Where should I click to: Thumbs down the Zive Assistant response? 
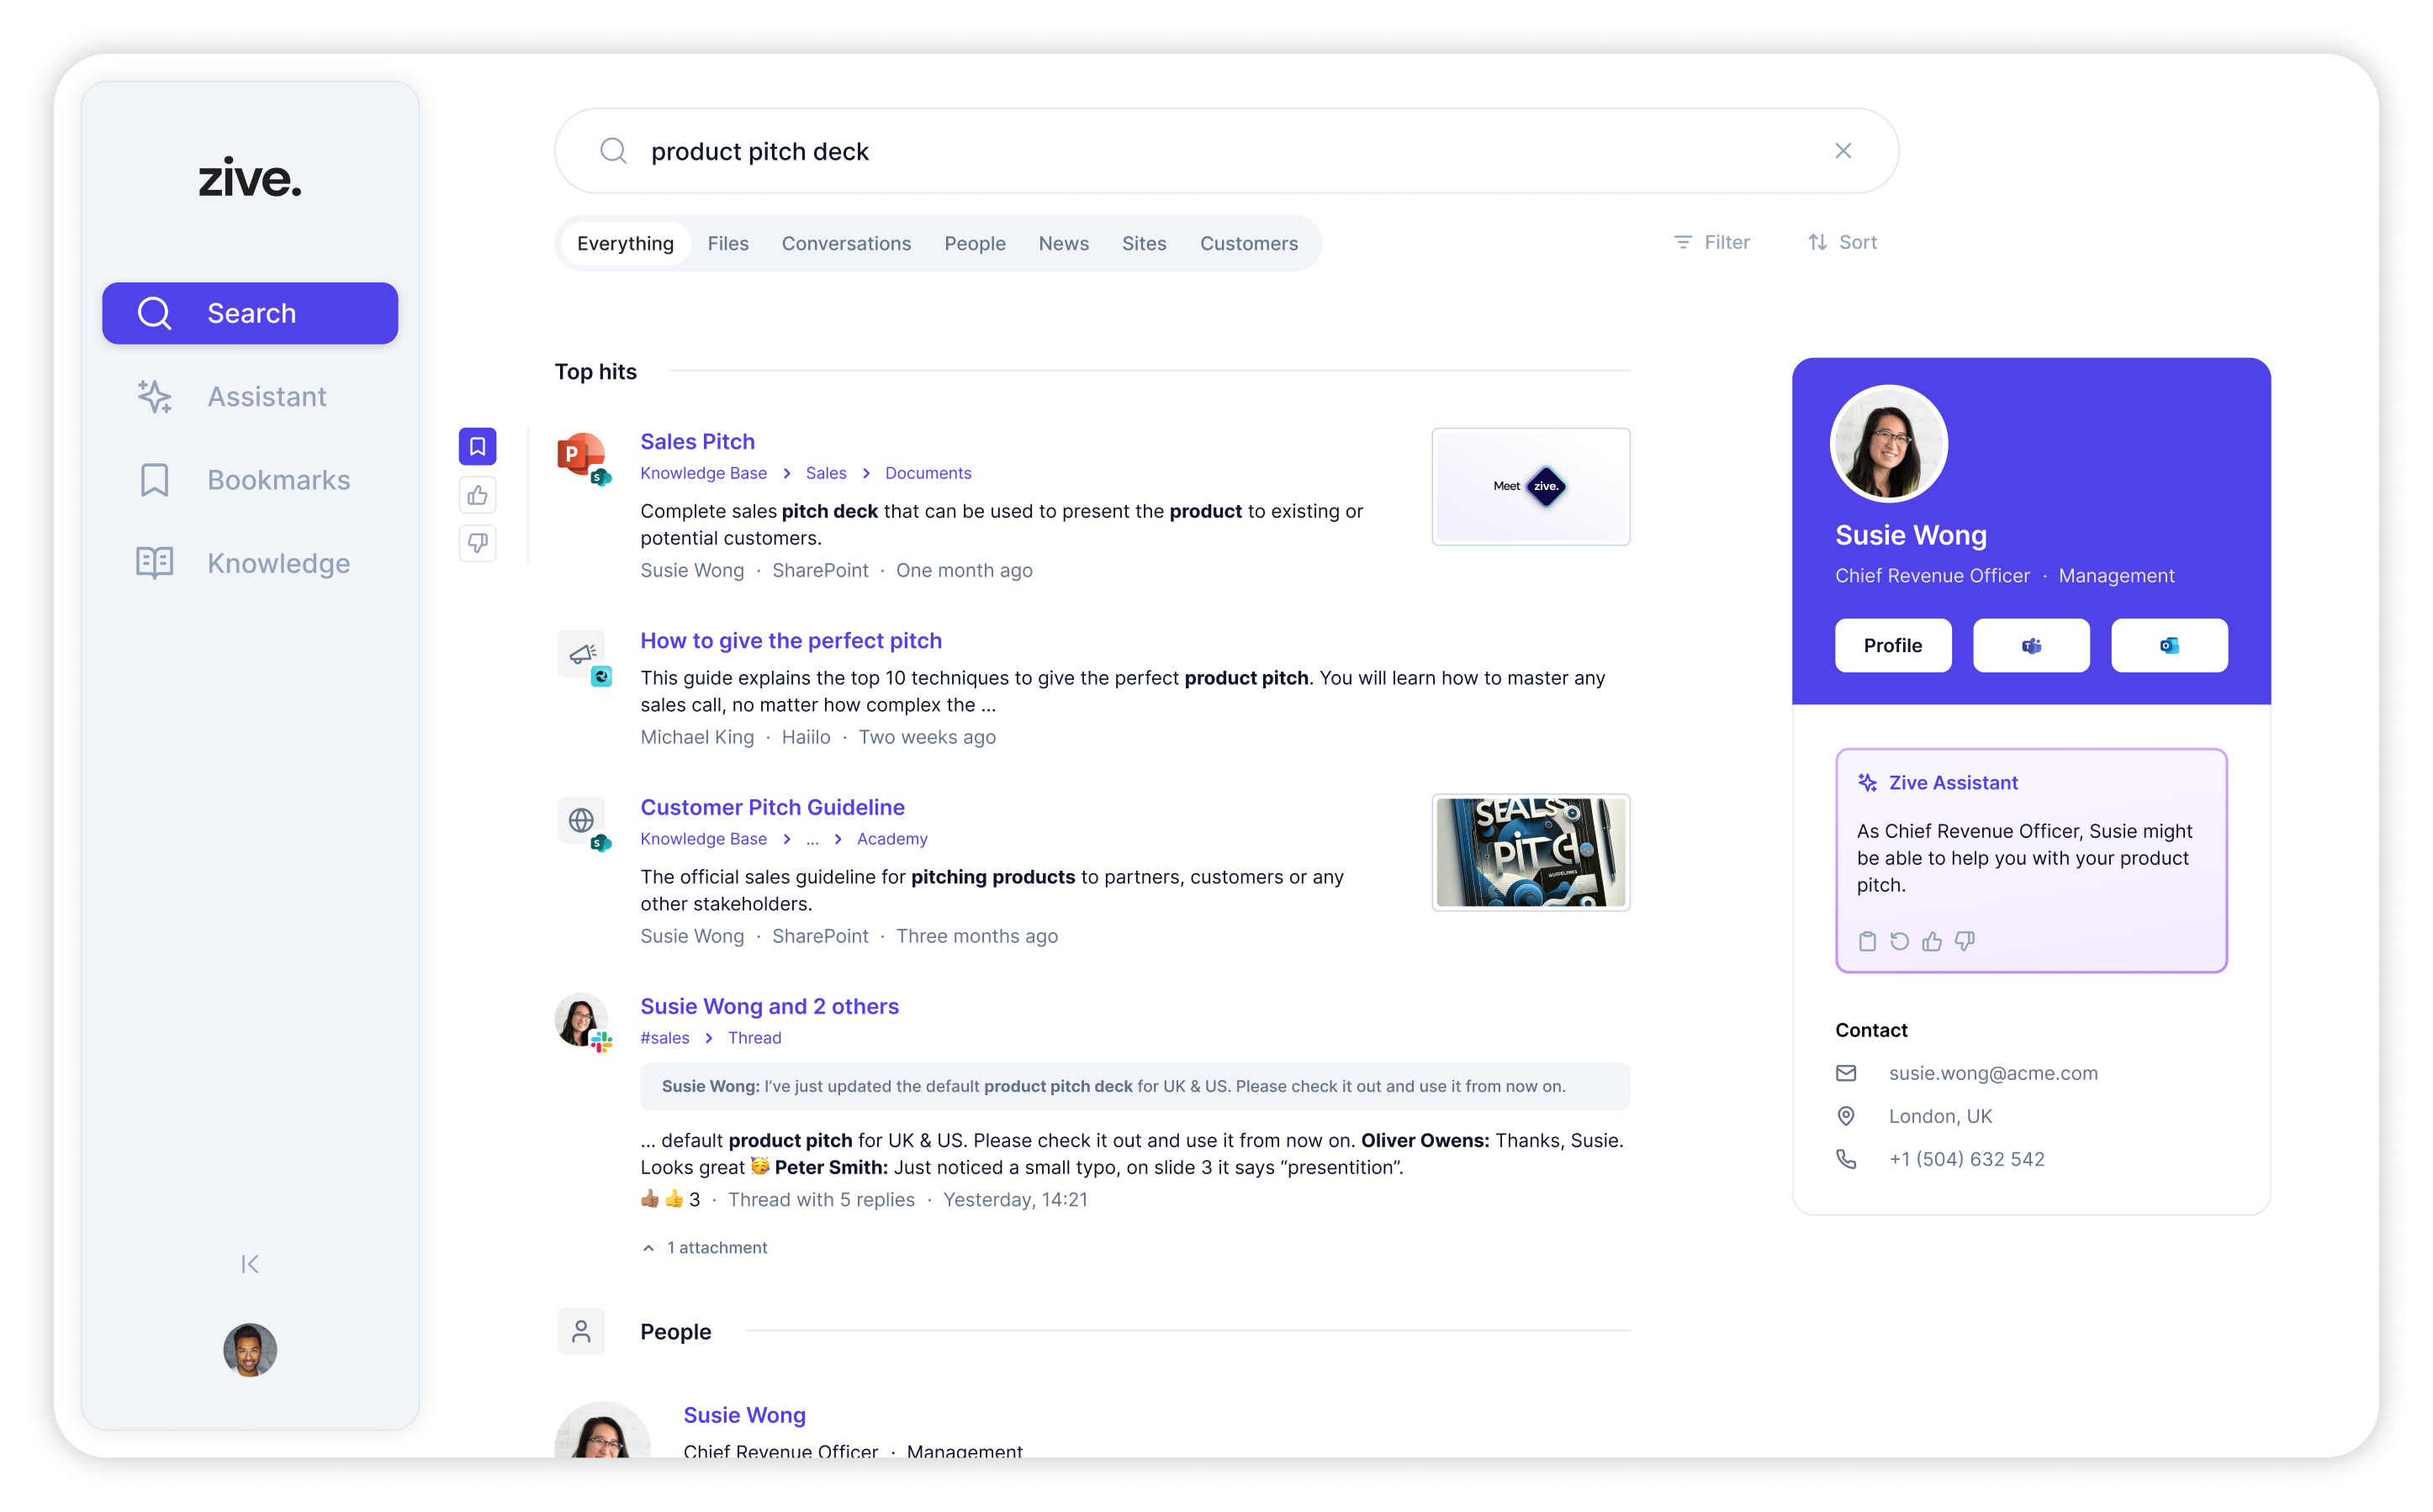click(x=1965, y=941)
